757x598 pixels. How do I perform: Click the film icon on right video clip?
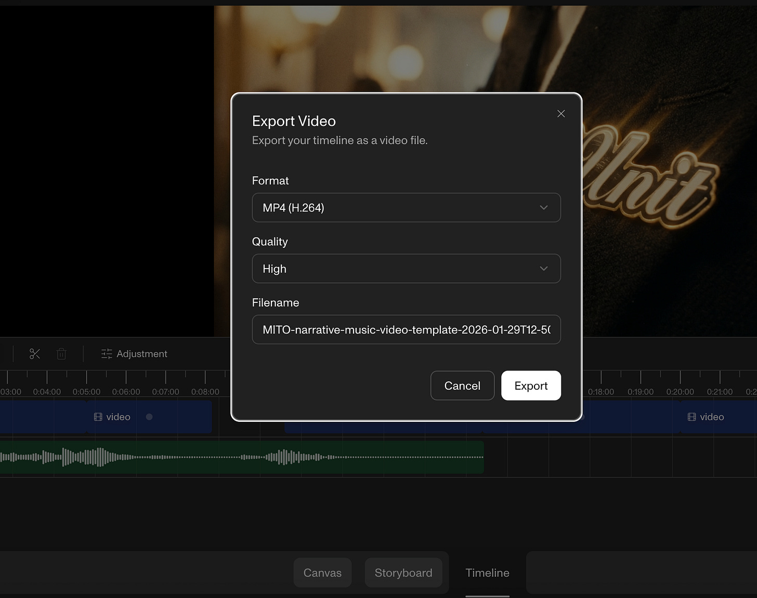[x=691, y=417]
